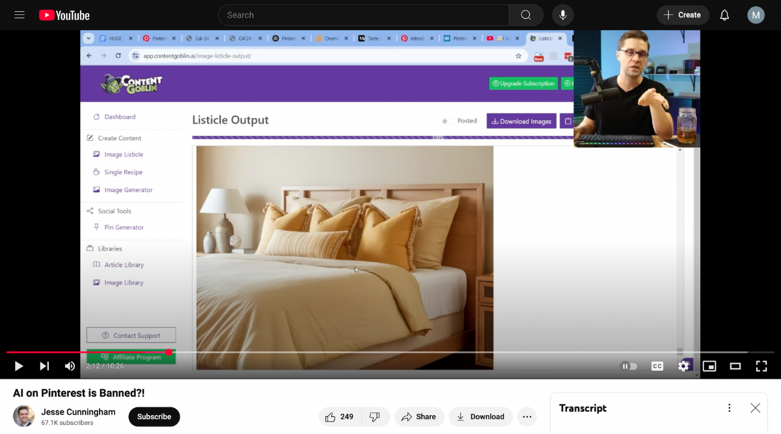Viewport: 781px width, 434px height.
Task: Open Transcript panel options menu
Action: click(730, 408)
